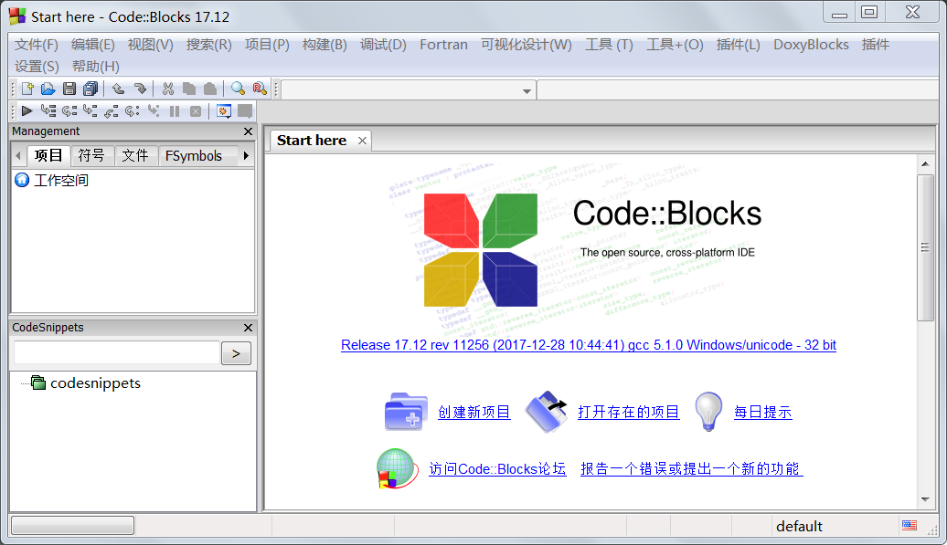Save the current file via the Save icon

69,88
